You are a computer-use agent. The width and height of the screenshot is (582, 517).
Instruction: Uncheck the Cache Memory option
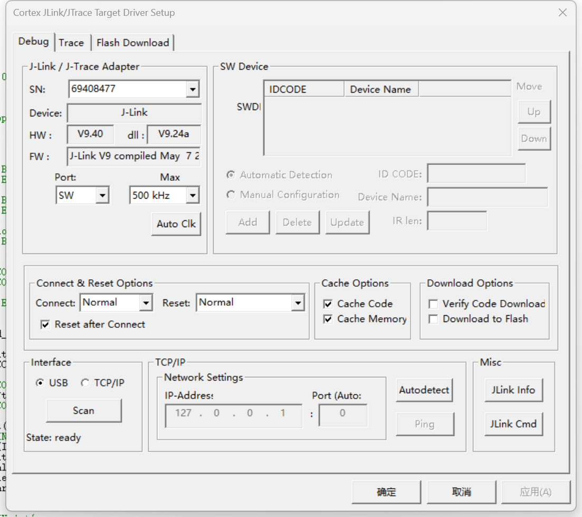click(x=328, y=319)
